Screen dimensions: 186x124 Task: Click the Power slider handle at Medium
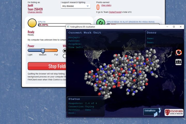point(43,51)
